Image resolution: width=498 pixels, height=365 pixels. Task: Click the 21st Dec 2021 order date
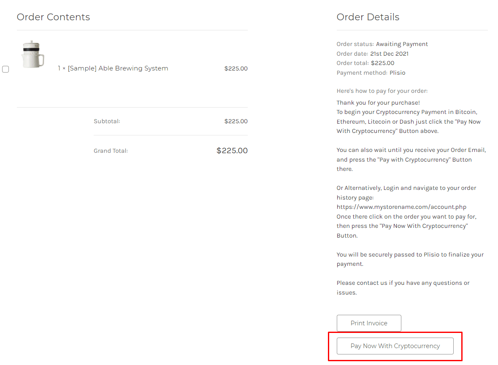pyautogui.click(x=390, y=54)
